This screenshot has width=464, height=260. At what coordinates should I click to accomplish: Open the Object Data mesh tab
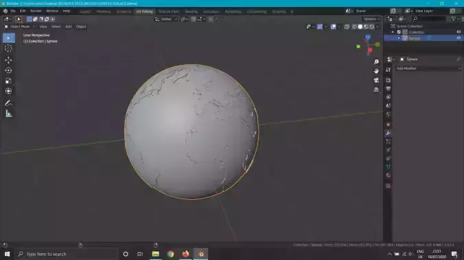pyautogui.click(x=388, y=167)
